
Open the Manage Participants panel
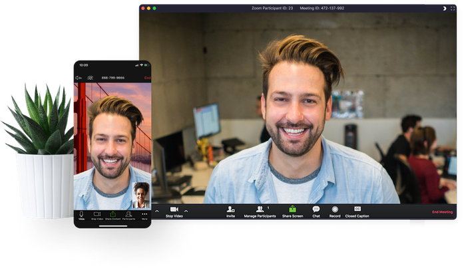pyautogui.click(x=260, y=210)
